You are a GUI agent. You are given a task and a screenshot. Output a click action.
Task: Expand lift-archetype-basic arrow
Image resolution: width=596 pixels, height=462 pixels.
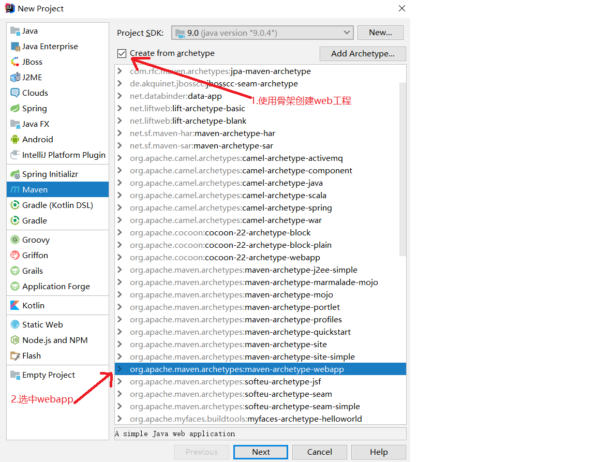point(120,108)
